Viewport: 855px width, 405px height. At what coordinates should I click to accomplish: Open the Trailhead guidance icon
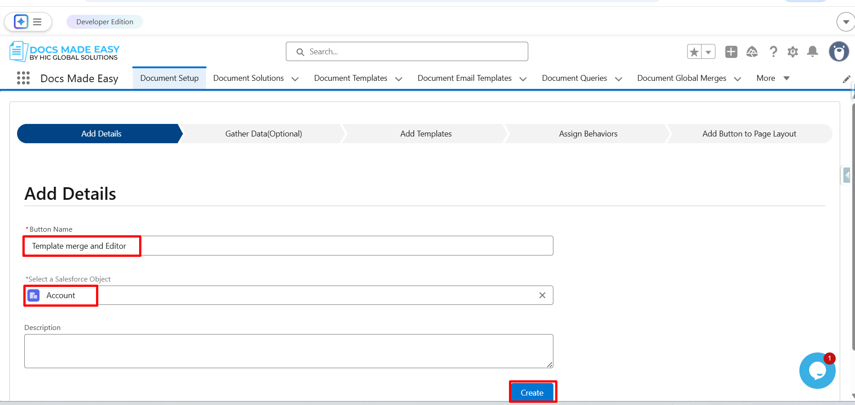752,52
